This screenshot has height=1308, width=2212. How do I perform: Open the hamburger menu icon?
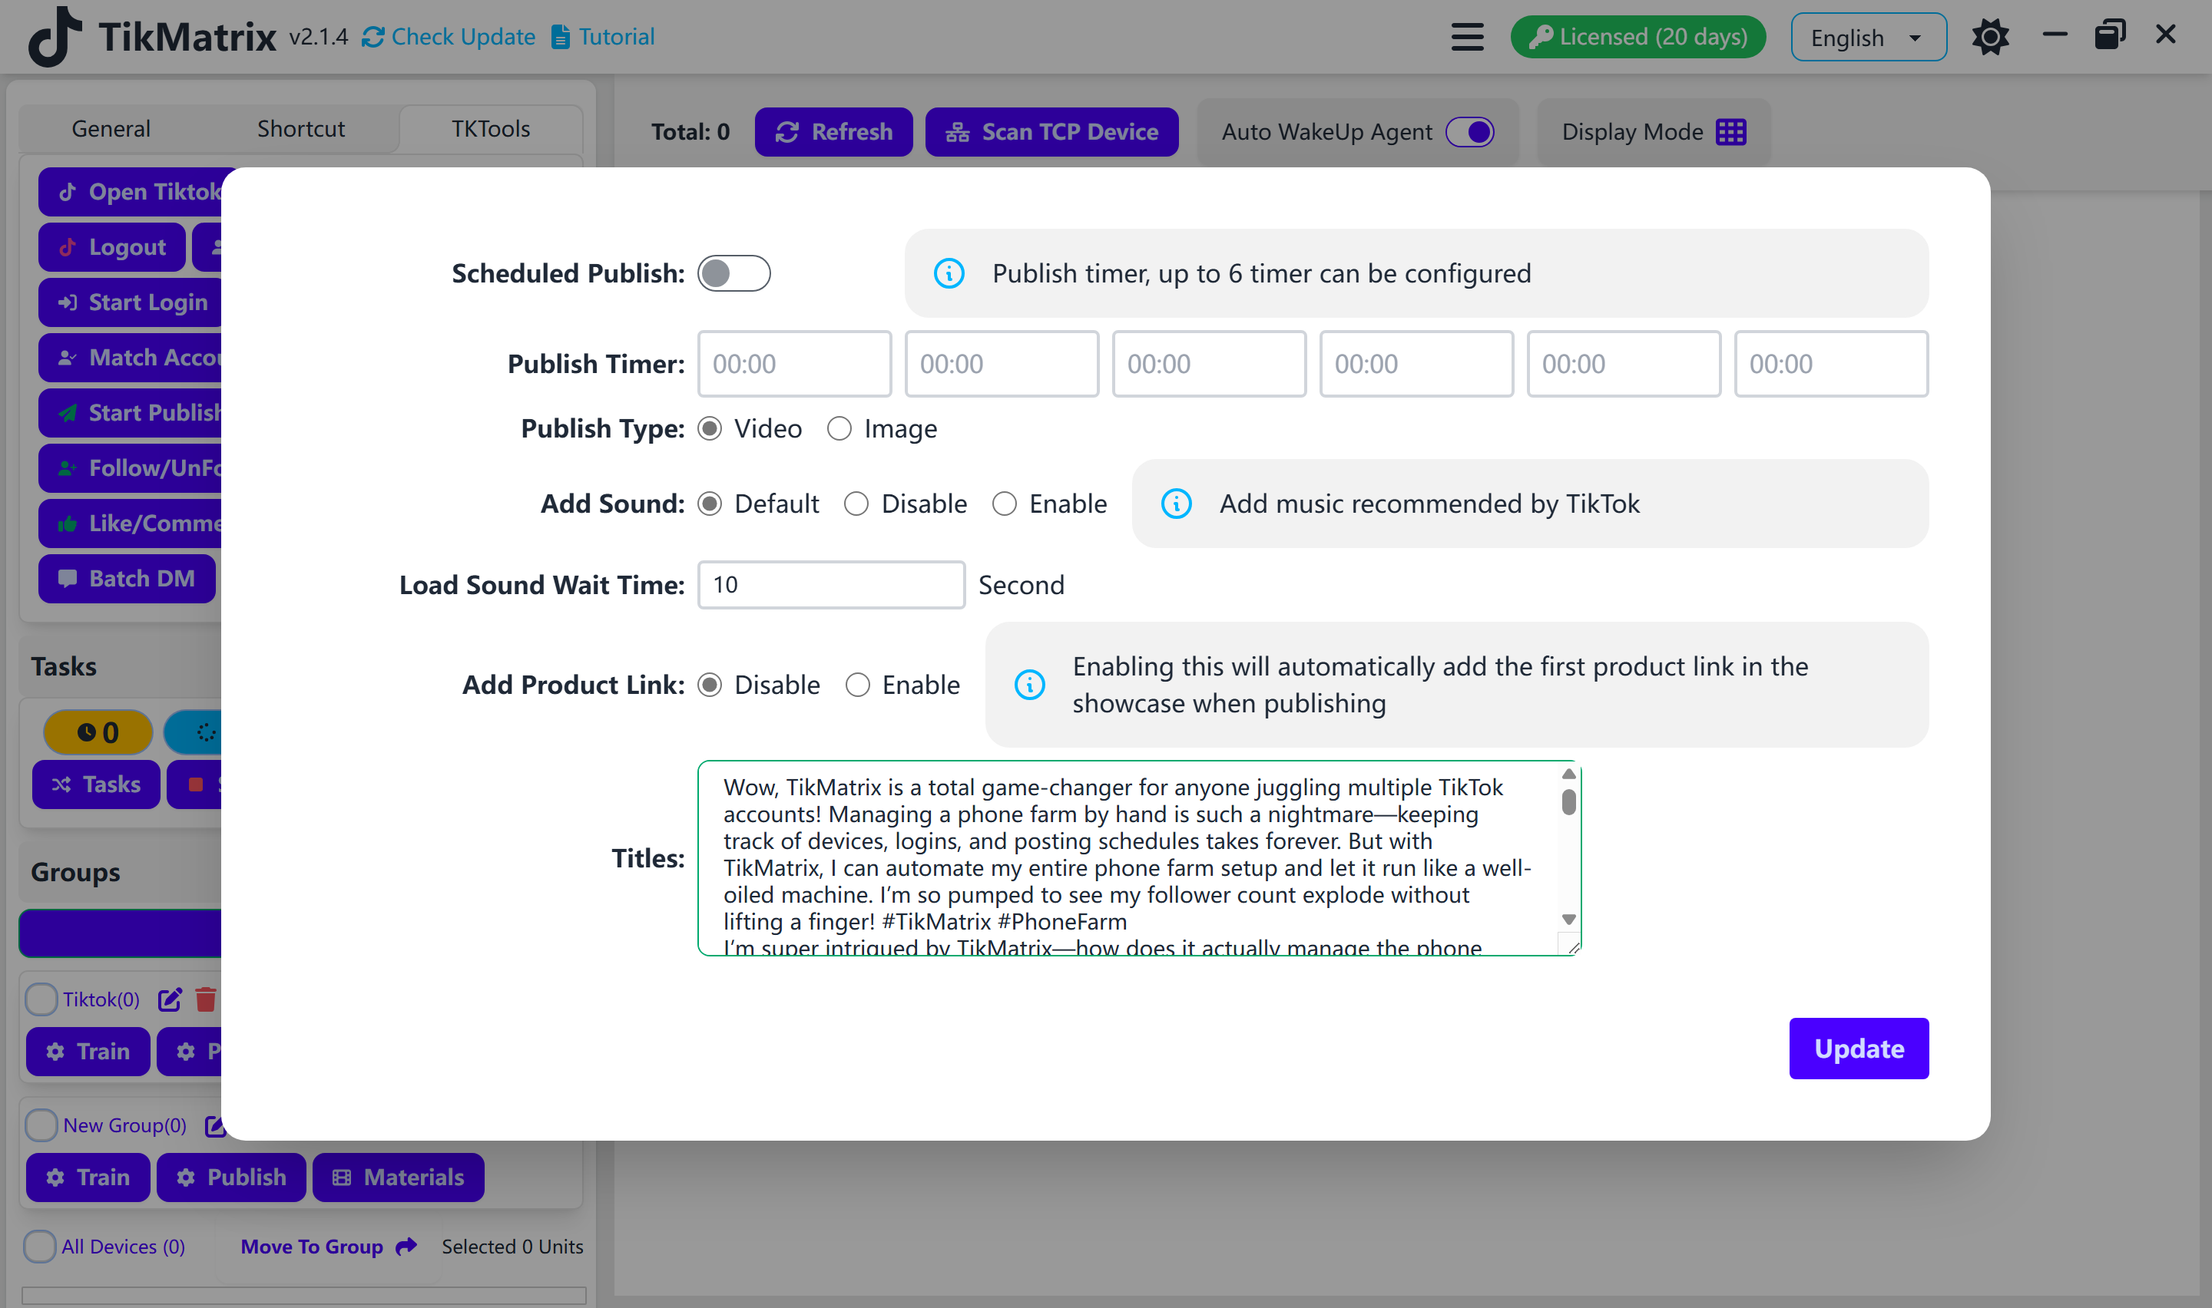(x=1467, y=37)
